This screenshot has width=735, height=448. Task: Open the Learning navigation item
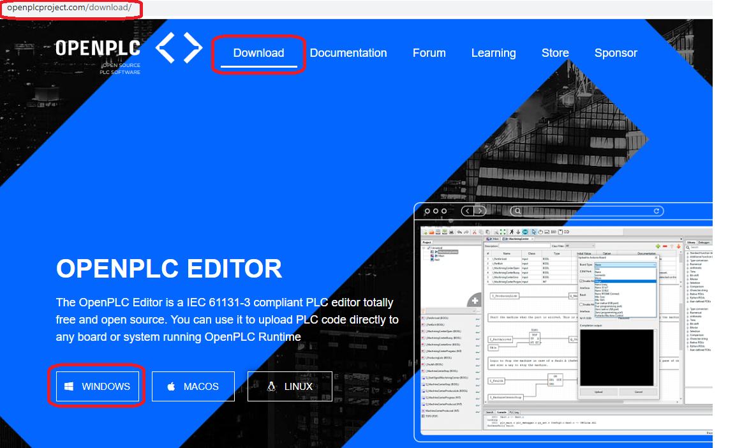coord(494,53)
